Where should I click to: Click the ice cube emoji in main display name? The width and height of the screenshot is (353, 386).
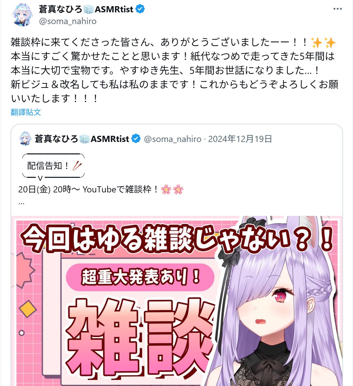(x=88, y=9)
